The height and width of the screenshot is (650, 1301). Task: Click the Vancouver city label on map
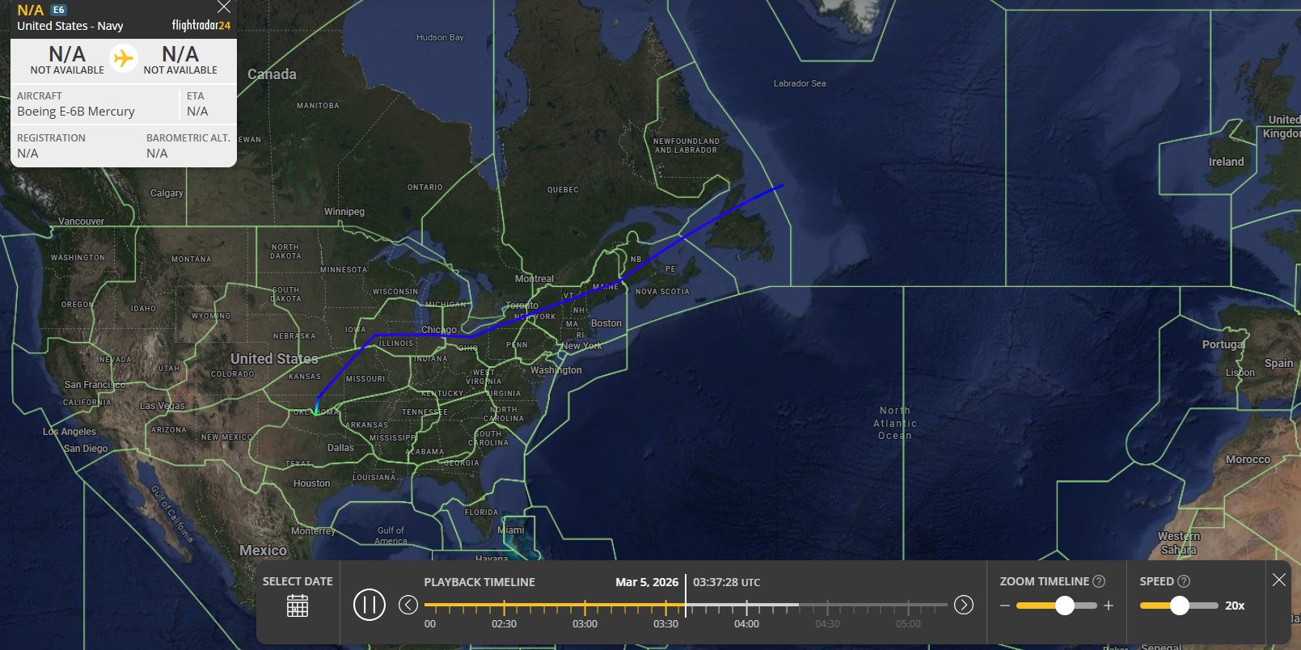click(x=81, y=222)
